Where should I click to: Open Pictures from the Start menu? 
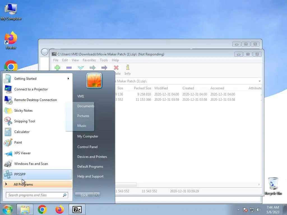tap(83, 116)
